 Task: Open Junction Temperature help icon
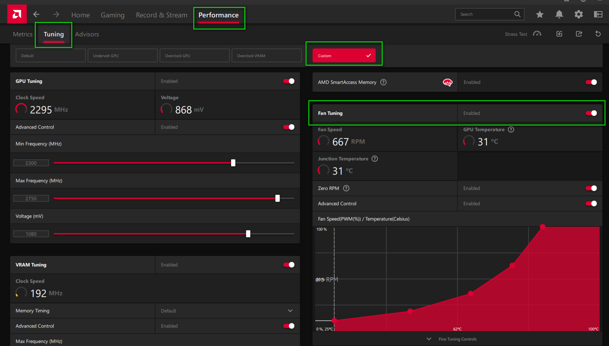point(375,159)
